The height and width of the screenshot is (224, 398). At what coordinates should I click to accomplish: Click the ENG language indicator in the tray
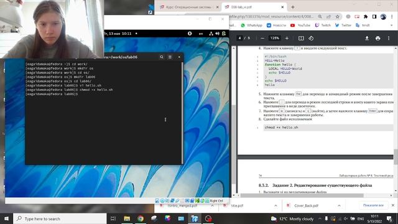361,218
